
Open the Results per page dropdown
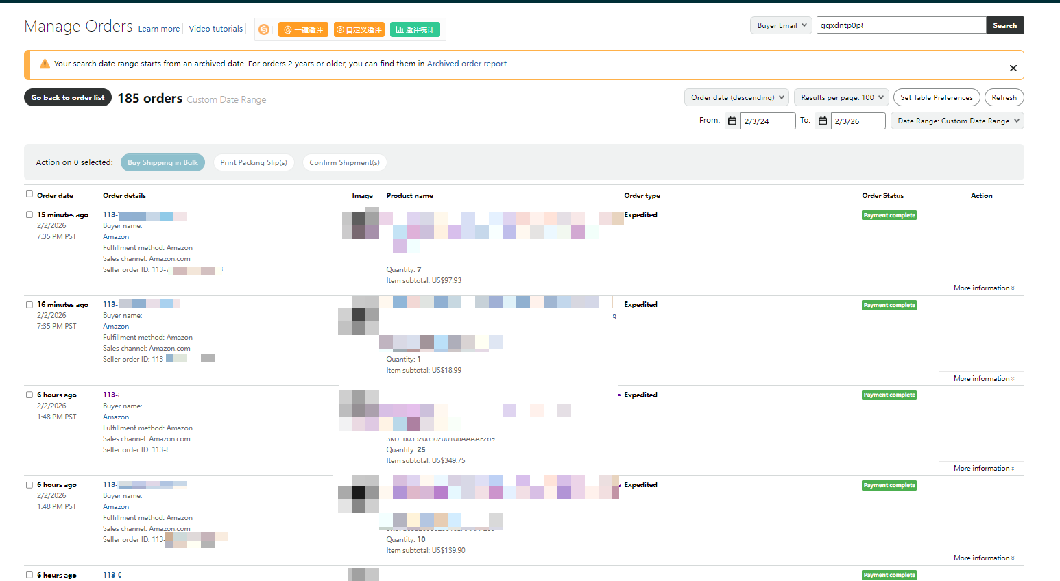click(x=841, y=97)
